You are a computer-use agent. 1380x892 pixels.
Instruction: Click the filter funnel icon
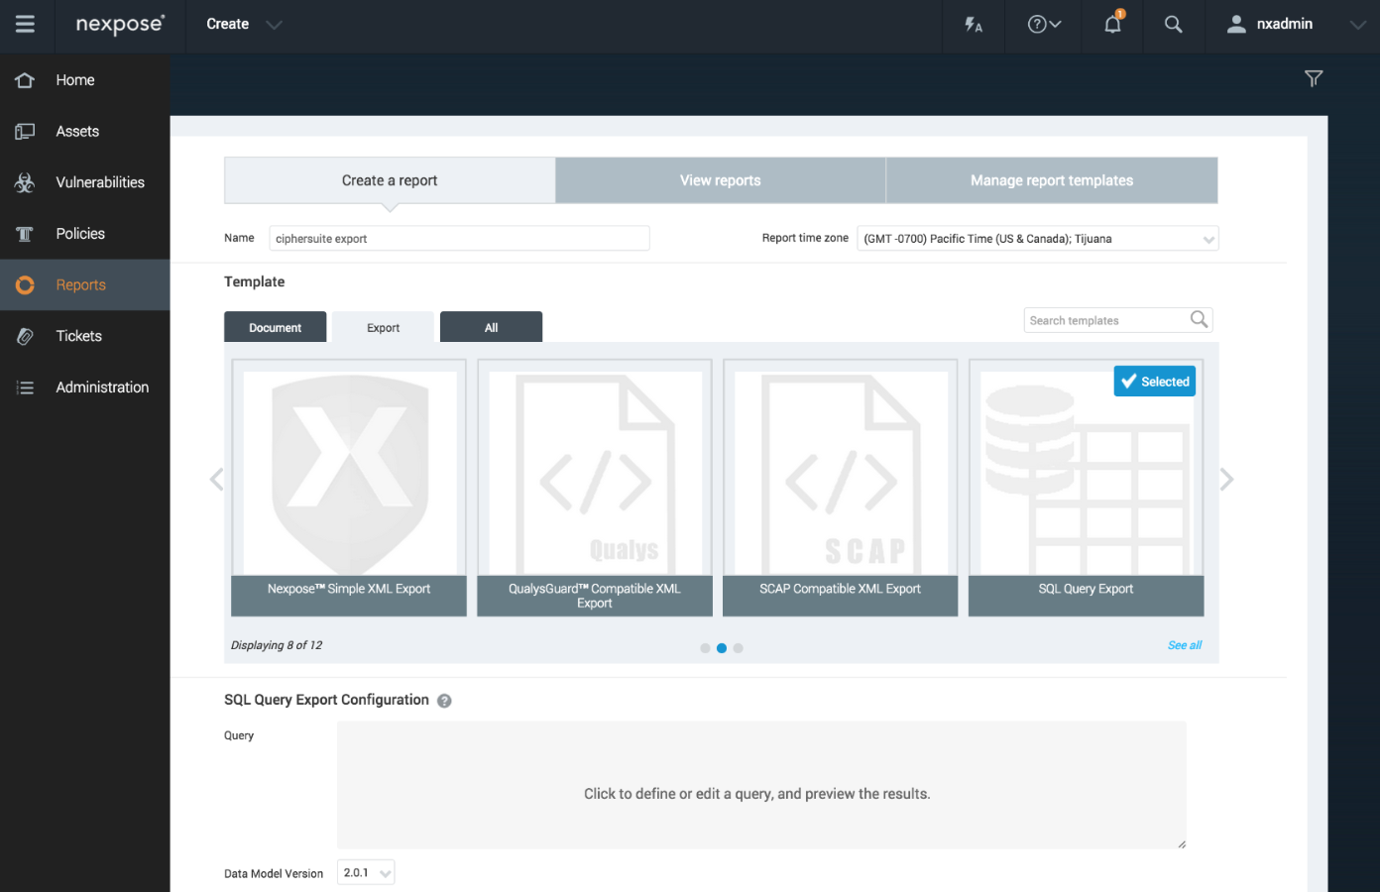coord(1314,78)
